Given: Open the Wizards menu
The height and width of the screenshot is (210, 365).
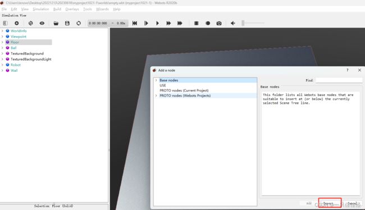Looking at the screenshot, I should [102, 9].
